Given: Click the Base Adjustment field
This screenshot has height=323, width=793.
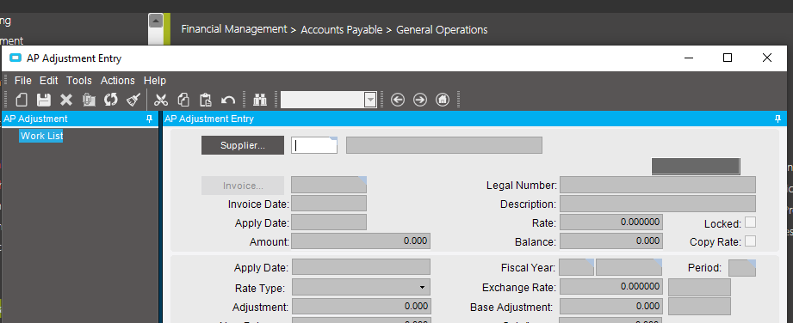Looking at the screenshot, I should [611, 307].
